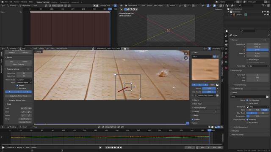Click the clip file browse folder icon
The height and width of the screenshot is (152, 271).
point(125,49)
